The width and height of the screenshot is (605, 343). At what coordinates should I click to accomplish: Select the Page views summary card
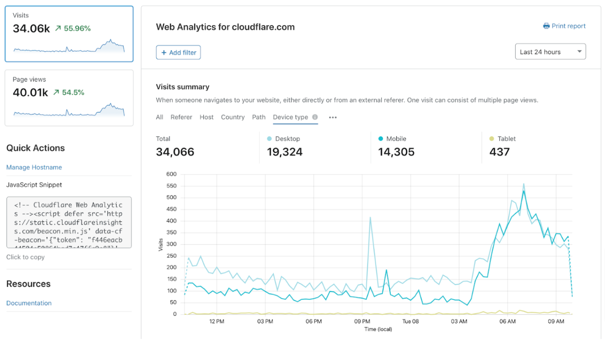pyautogui.click(x=69, y=98)
